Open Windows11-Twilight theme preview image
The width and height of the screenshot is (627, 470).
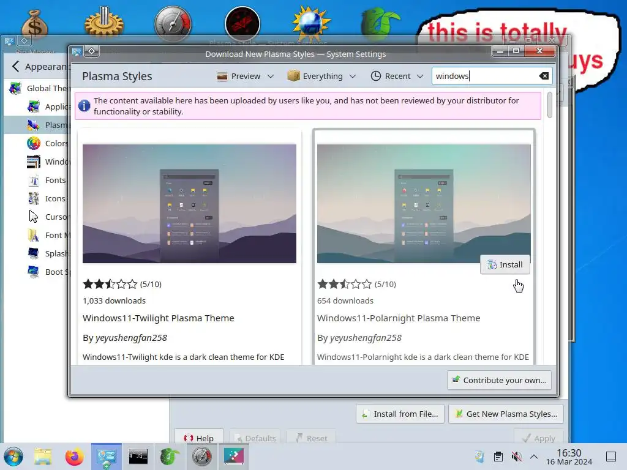click(190, 203)
